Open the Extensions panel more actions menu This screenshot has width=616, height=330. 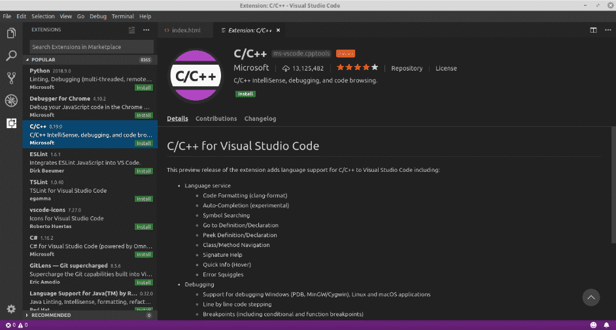pos(146,30)
